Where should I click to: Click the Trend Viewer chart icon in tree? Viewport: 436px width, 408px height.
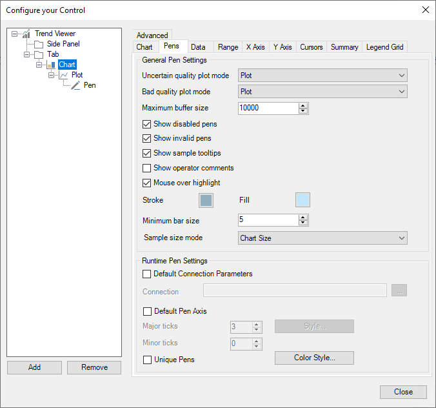click(x=26, y=34)
